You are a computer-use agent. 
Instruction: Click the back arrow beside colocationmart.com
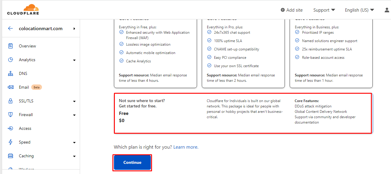(x=10, y=29)
